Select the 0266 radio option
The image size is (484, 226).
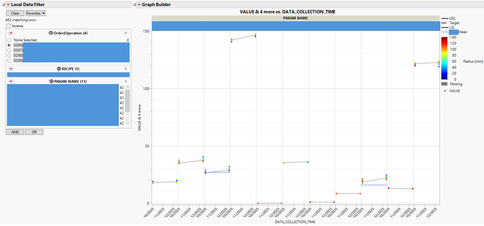9,45
